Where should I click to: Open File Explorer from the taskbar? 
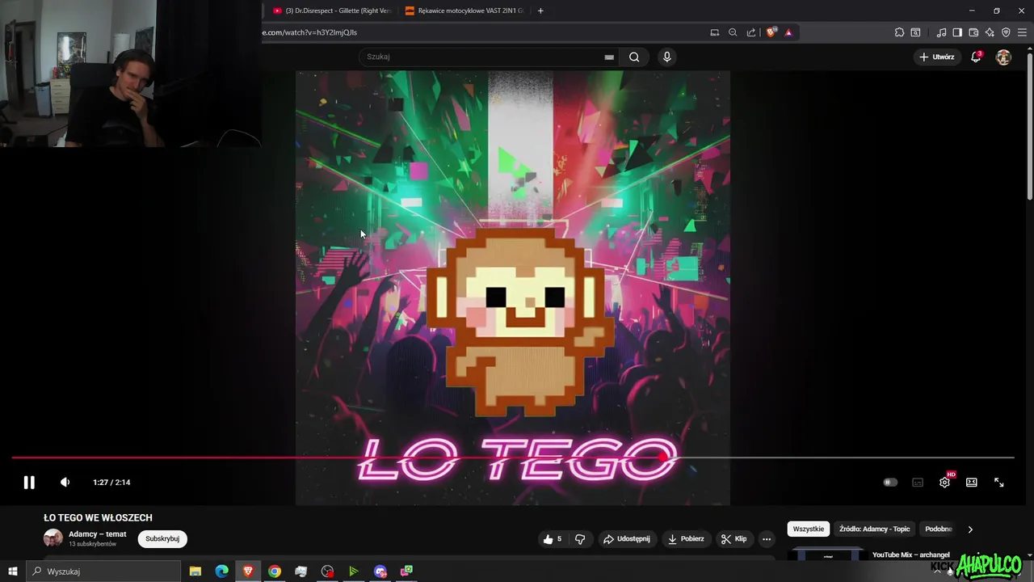point(195,571)
